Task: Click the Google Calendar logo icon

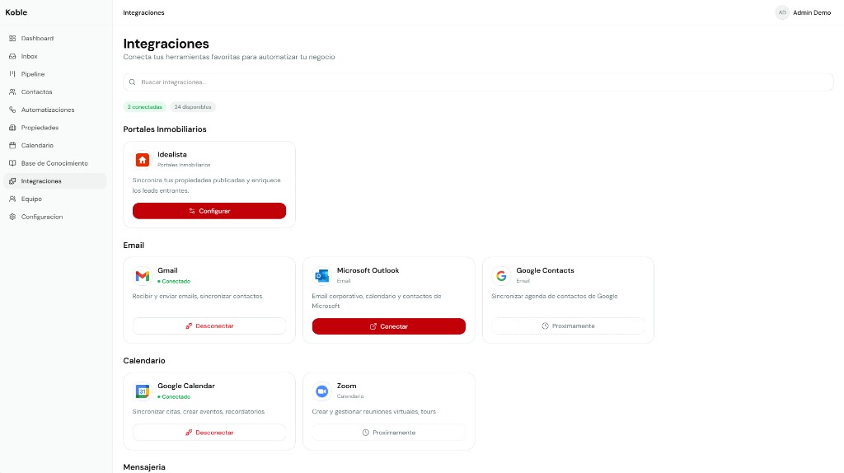Action: 143,391
